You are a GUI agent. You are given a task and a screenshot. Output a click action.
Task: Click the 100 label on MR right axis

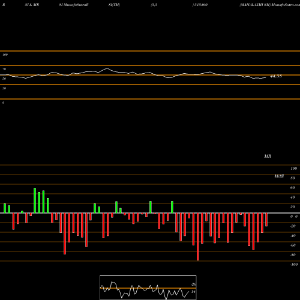(x=293, y=169)
